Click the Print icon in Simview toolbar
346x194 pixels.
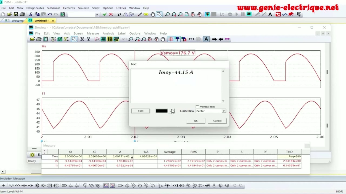tap(39, 39)
